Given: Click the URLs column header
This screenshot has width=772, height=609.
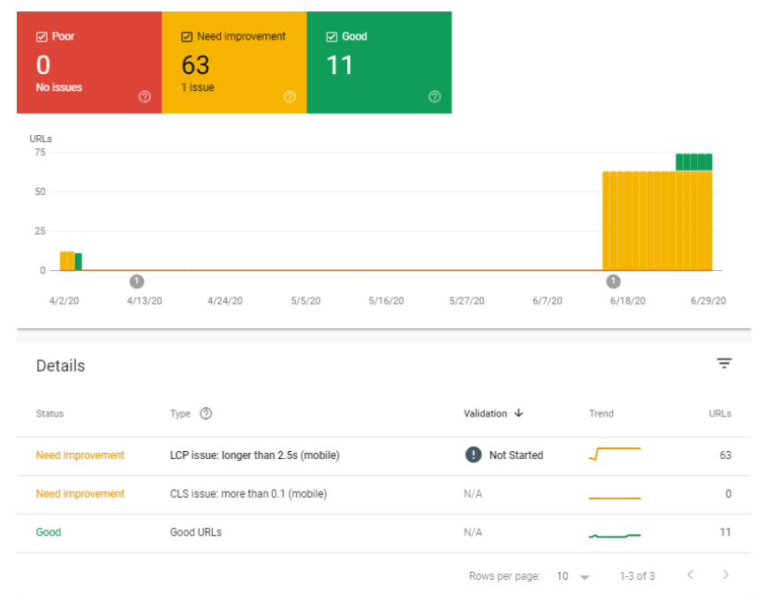Looking at the screenshot, I should click(x=720, y=413).
